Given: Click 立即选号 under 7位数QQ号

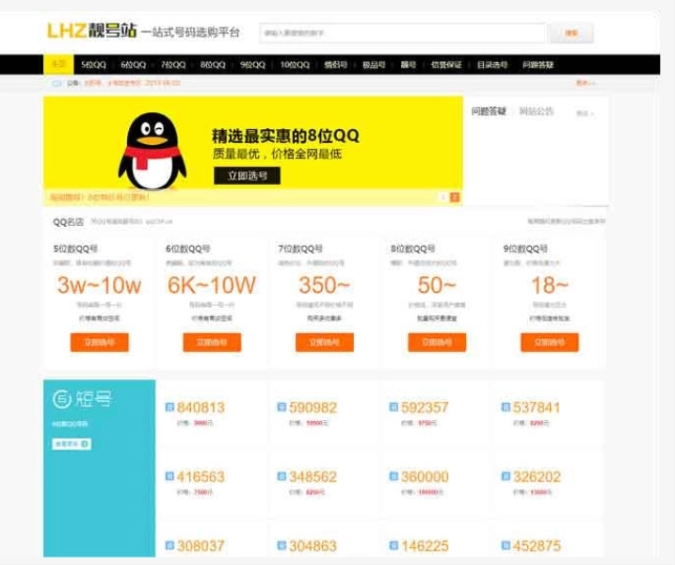Looking at the screenshot, I should pos(325,343).
